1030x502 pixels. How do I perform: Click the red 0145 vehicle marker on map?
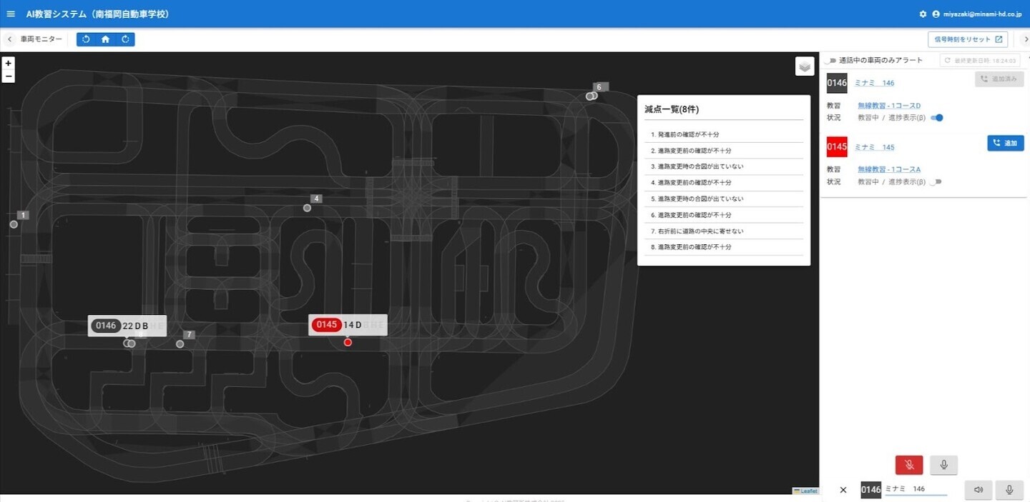pos(348,342)
